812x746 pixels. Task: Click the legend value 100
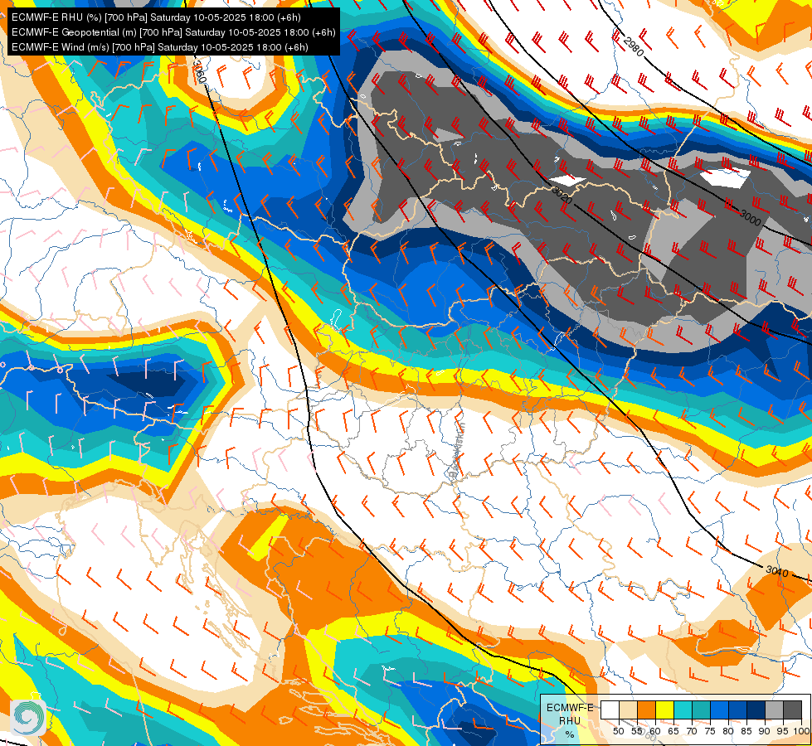point(802,731)
